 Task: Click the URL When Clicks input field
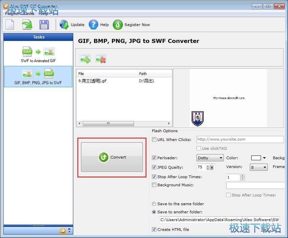(x=240, y=139)
